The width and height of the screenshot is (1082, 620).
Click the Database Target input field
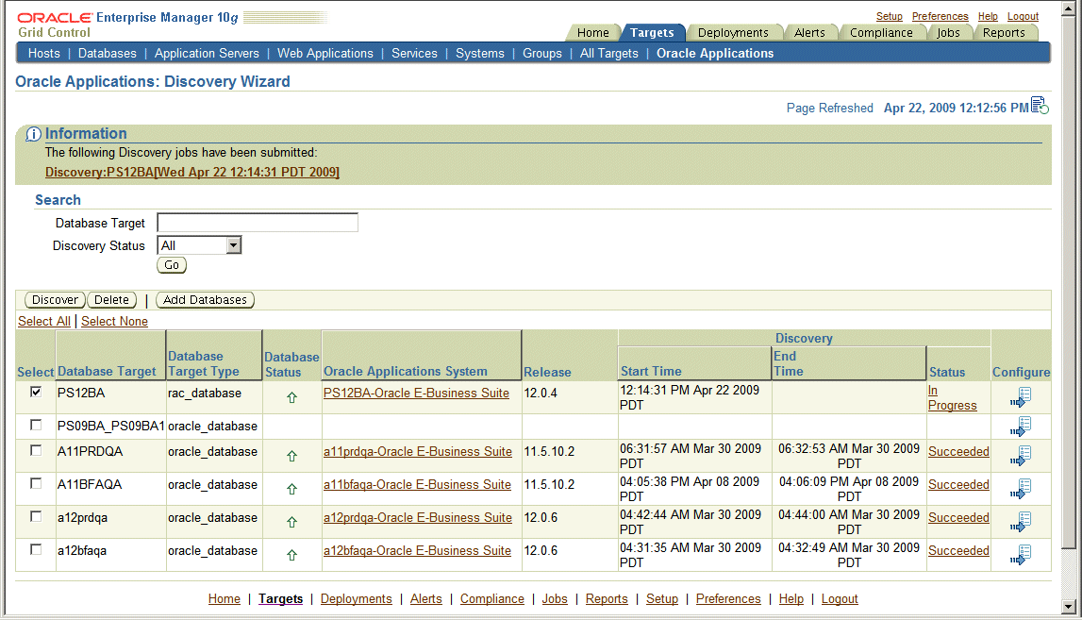coord(258,223)
